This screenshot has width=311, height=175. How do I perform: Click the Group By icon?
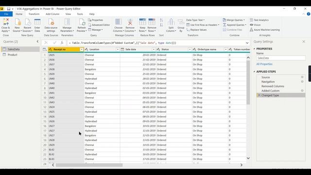pos(181,25)
